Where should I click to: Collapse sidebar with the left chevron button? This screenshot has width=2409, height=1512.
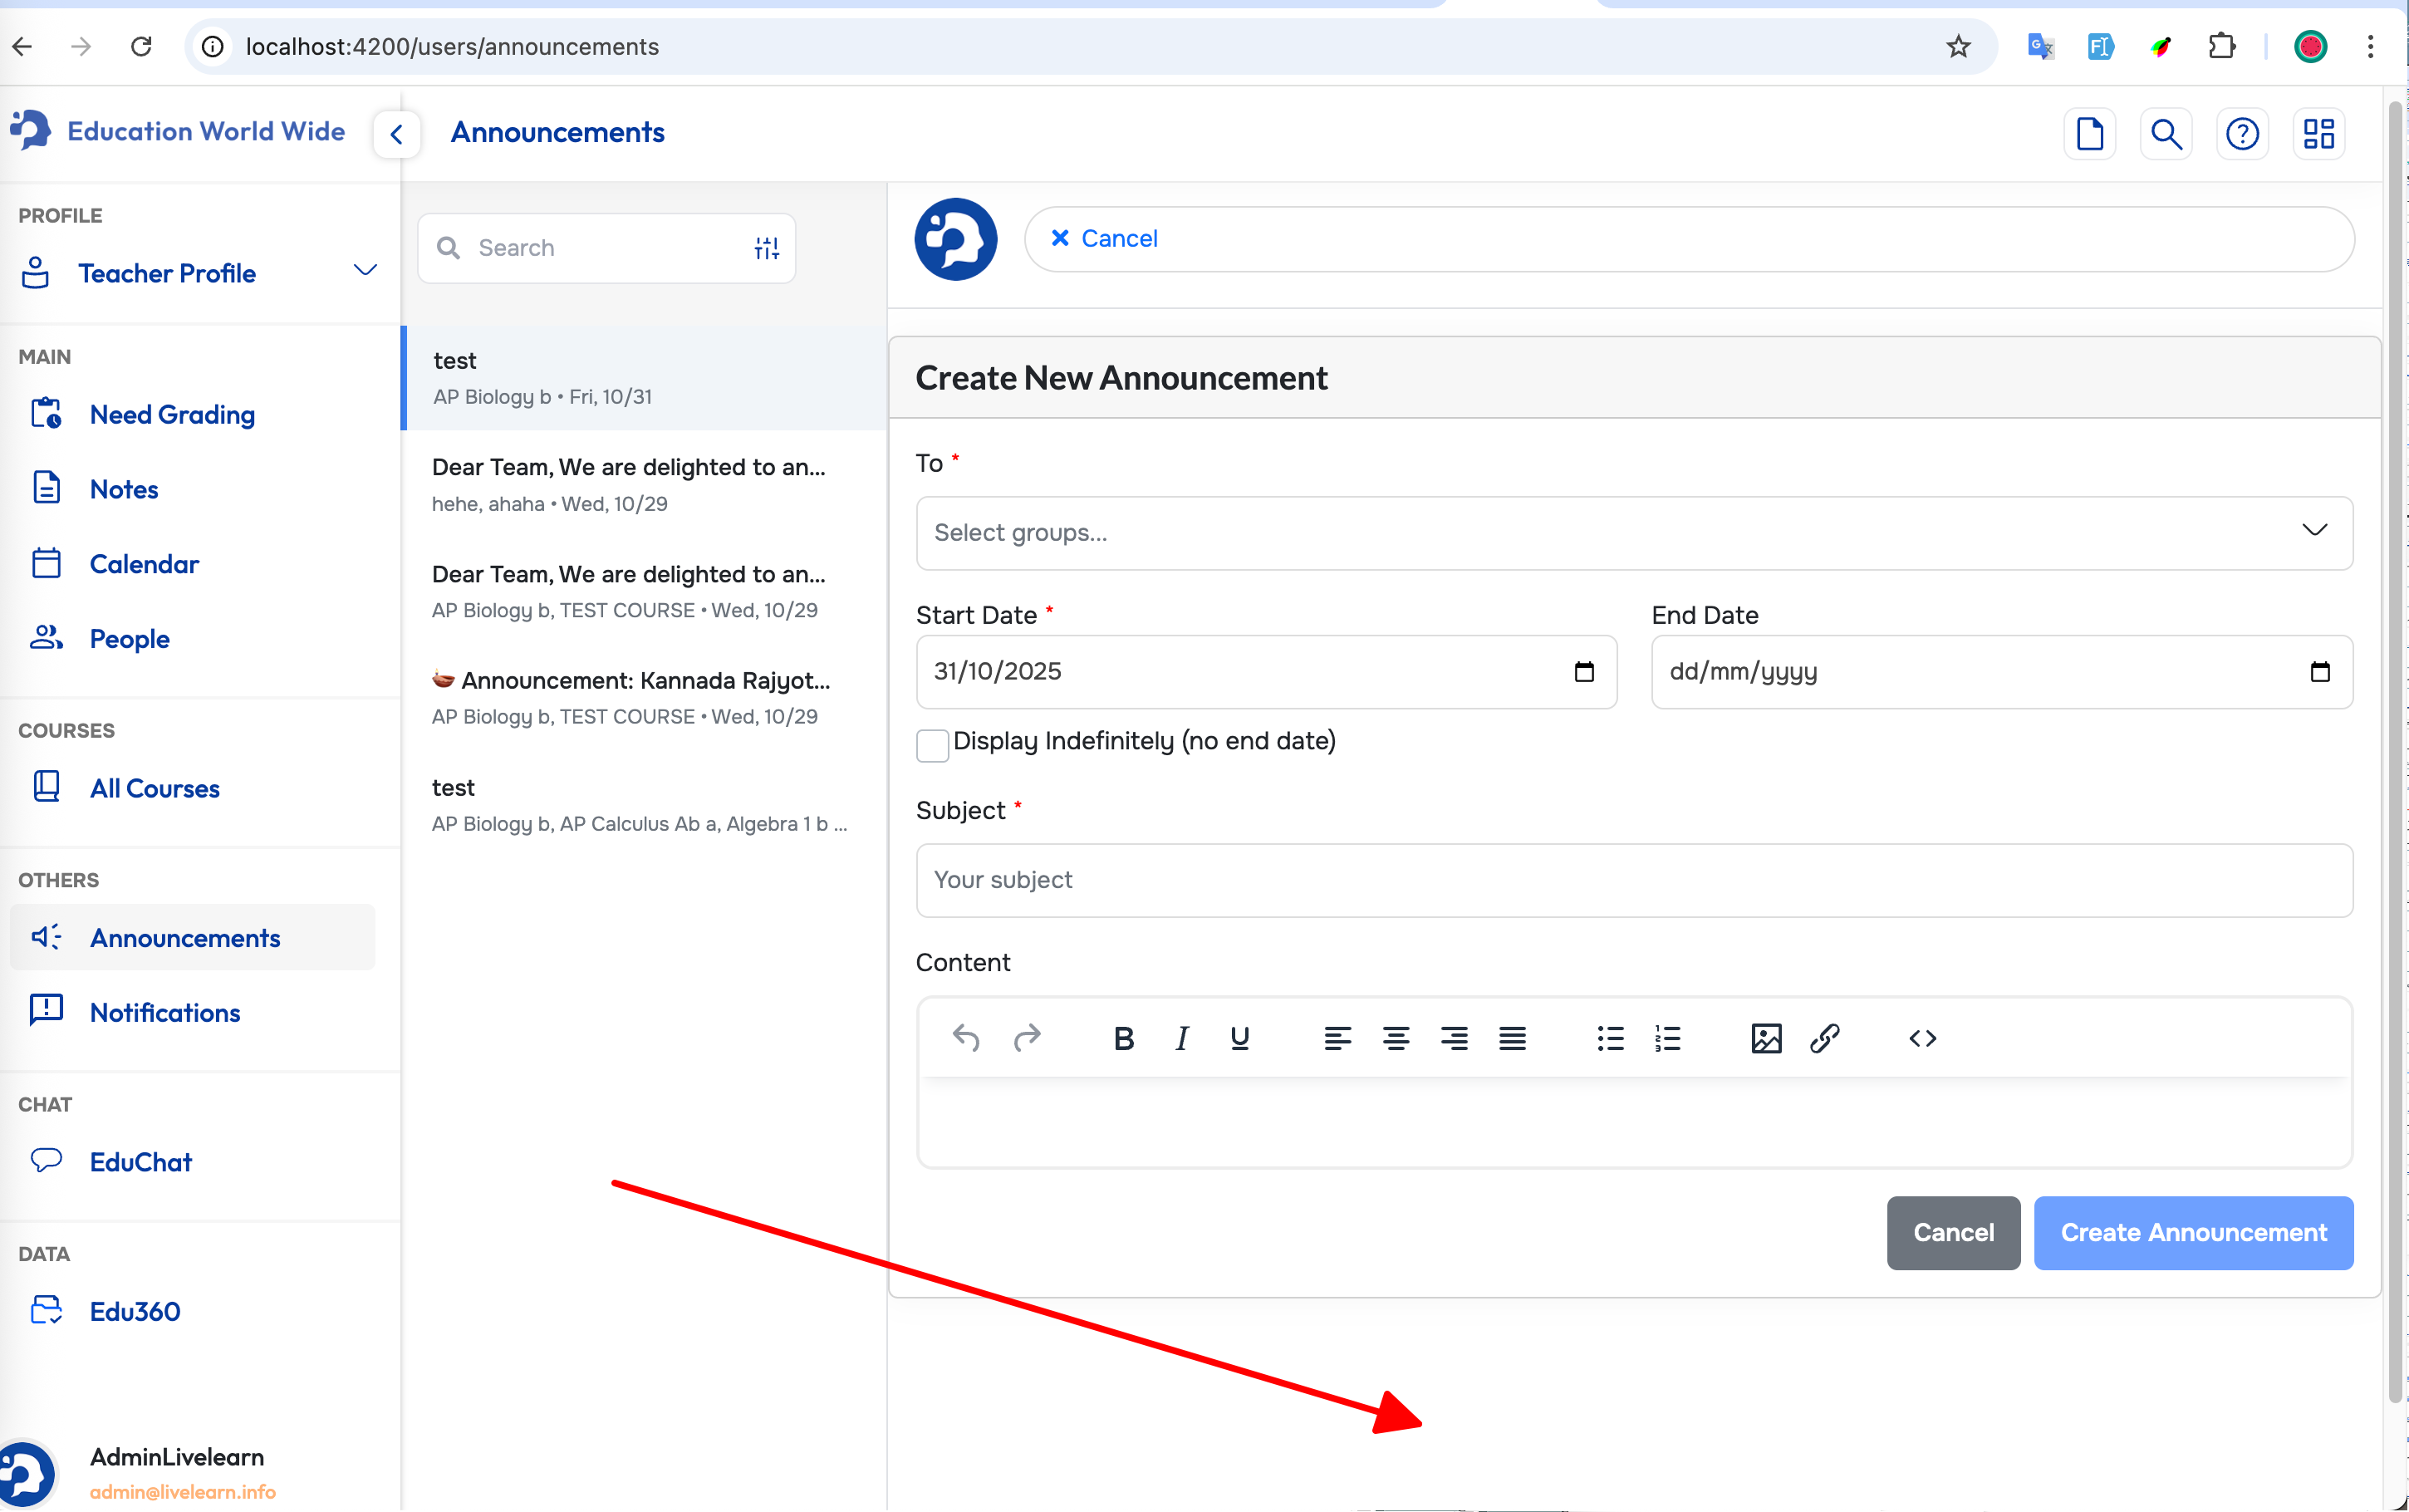pyautogui.click(x=397, y=133)
